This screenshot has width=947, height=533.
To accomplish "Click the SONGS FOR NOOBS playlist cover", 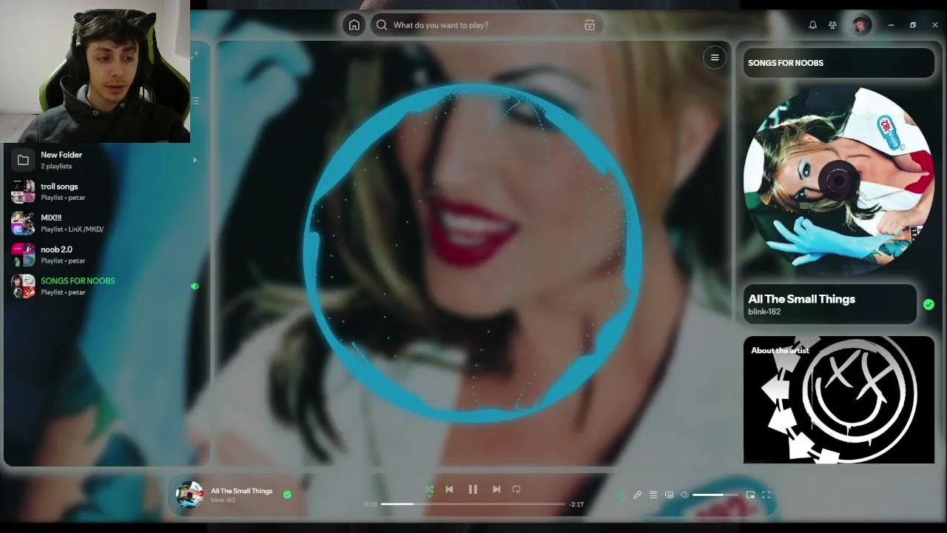I will 23,286.
